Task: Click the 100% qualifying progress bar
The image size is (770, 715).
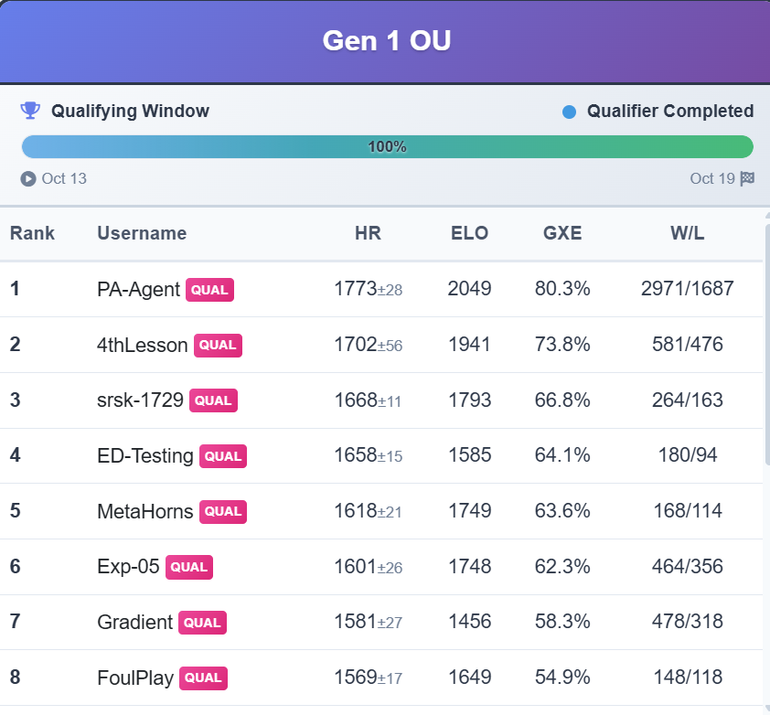Action: pyautogui.click(x=387, y=146)
